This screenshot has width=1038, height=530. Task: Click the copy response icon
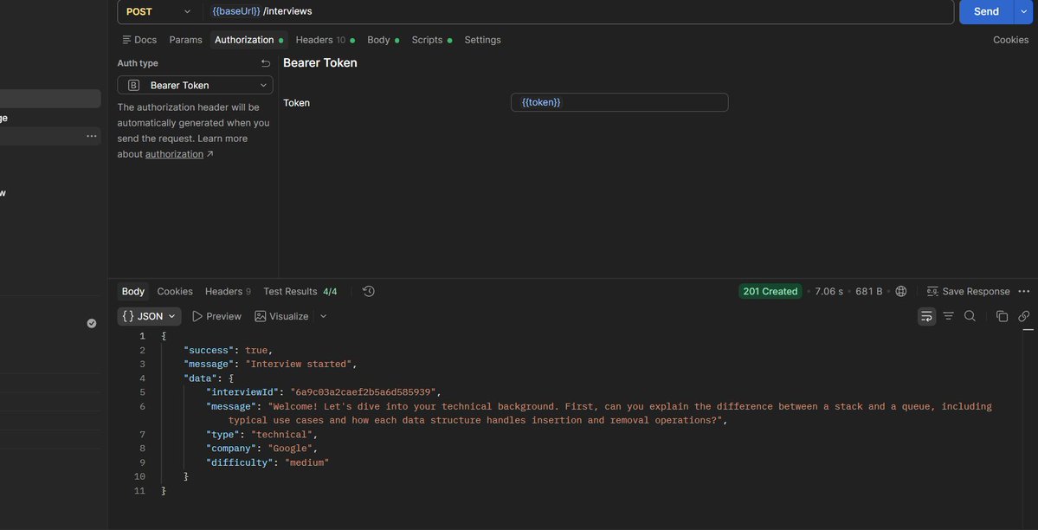pyautogui.click(x=1002, y=317)
